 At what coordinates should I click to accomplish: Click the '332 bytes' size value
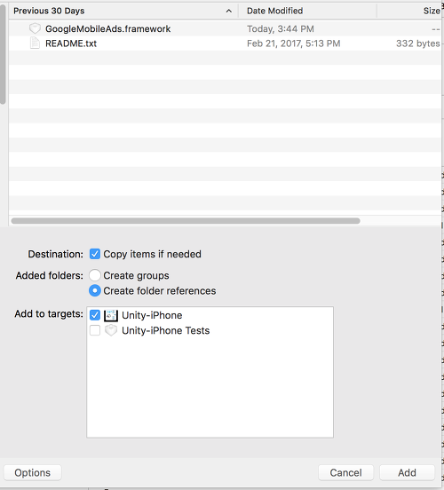point(418,43)
